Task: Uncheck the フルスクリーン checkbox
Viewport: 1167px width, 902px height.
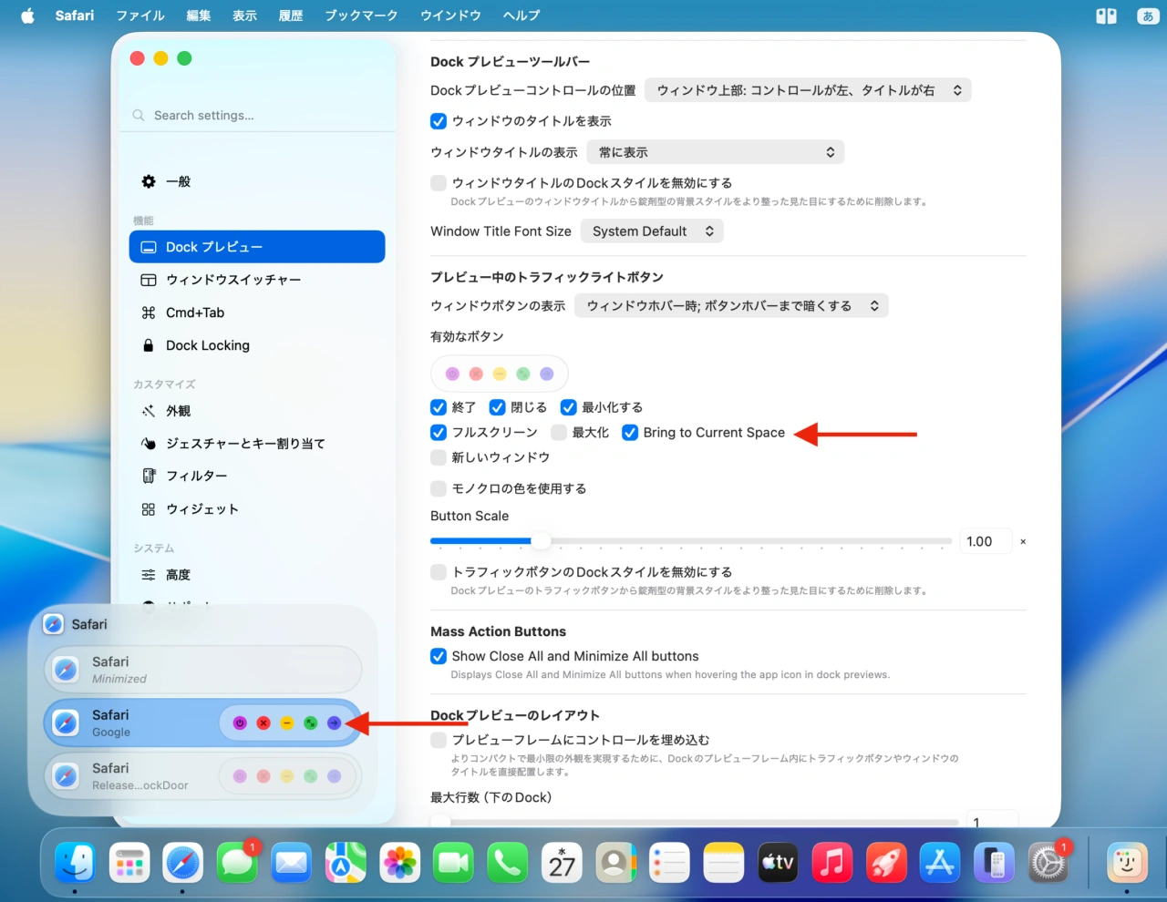Action: (439, 432)
